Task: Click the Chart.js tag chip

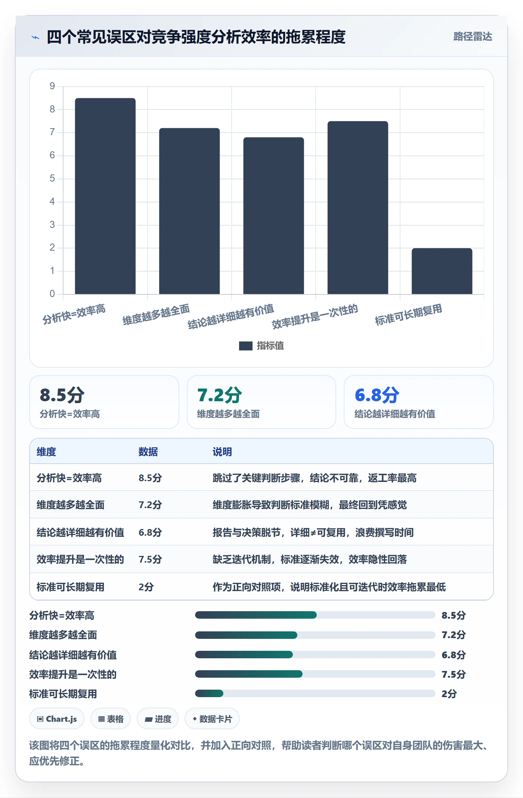Action: click(x=57, y=719)
